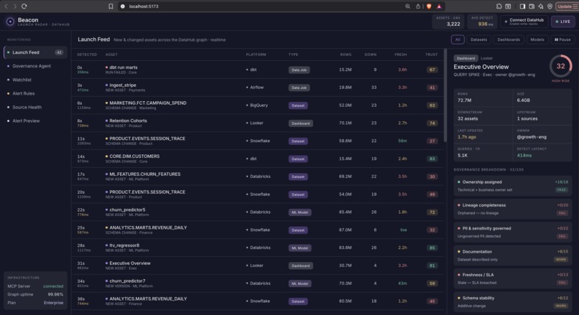Filter feed by Dashboards
The height and width of the screenshot is (315, 579).
(509, 39)
